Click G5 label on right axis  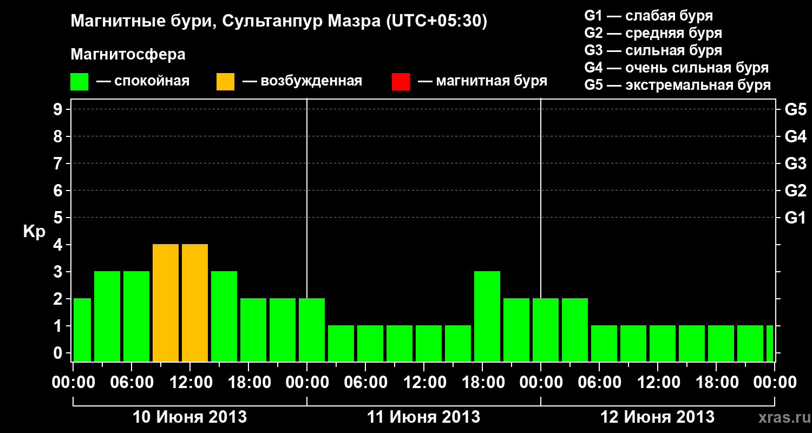pos(795,109)
